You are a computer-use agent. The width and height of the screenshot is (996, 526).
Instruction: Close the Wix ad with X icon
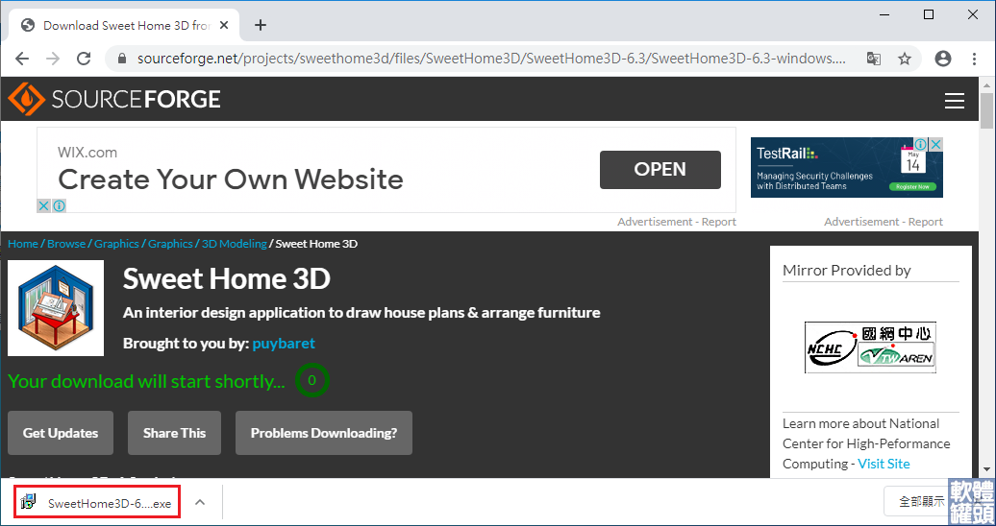43,205
